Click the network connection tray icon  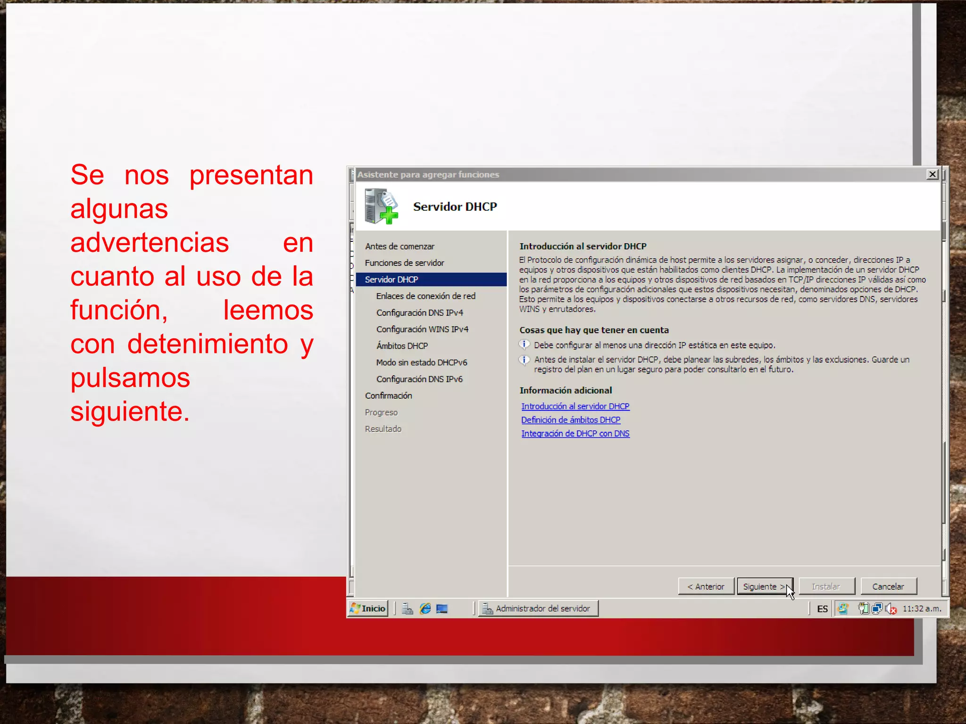click(877, 609)
